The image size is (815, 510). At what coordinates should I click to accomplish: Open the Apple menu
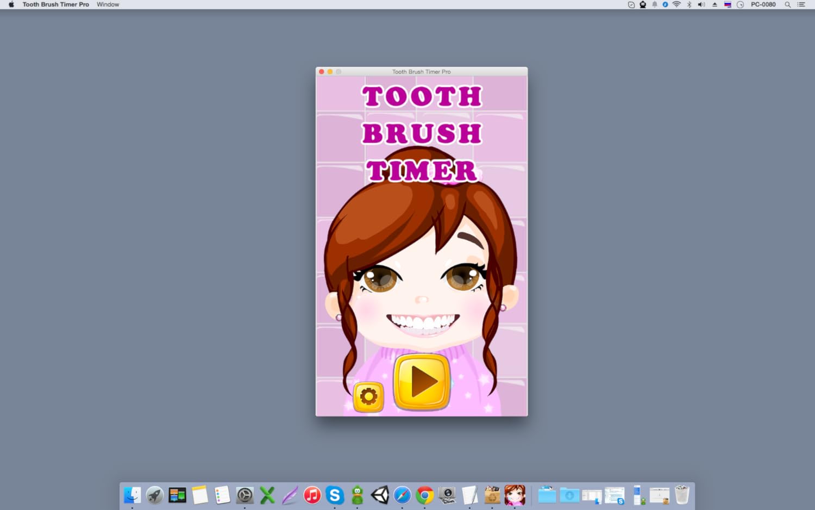(11, 4)
